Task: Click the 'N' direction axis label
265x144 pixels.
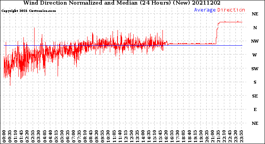Action: (255, 28)
